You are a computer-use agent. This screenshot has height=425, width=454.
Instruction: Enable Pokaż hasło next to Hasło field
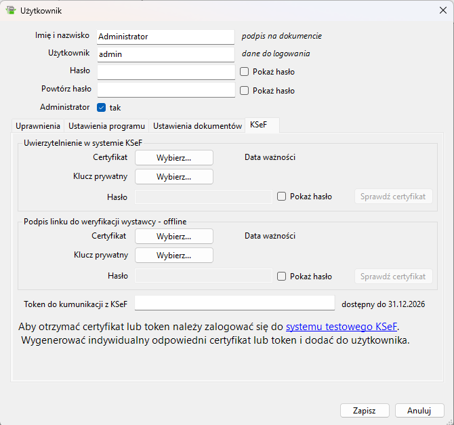click(245, 72)
